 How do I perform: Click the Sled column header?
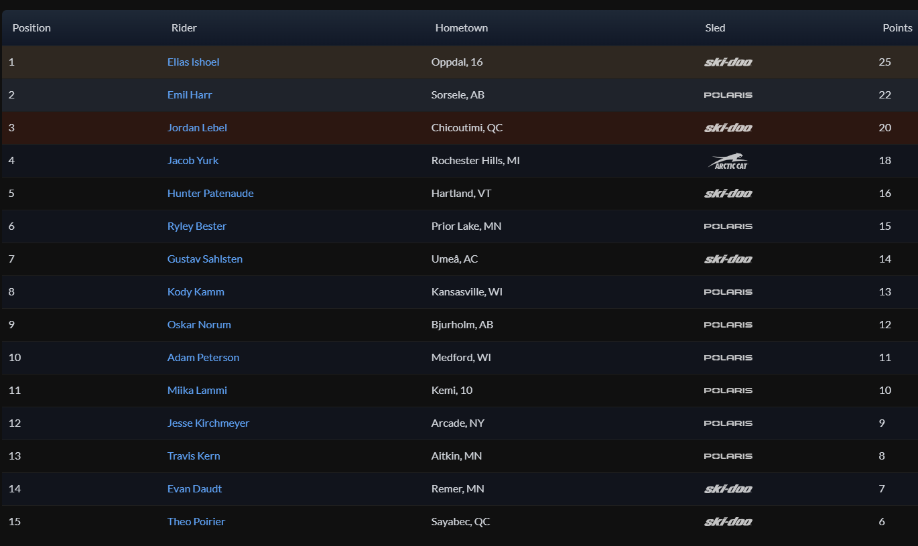715,28
